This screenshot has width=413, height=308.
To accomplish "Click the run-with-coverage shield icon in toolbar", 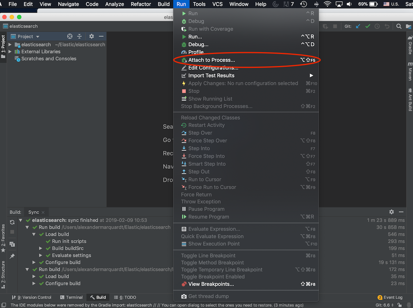I will coord(326,26).
